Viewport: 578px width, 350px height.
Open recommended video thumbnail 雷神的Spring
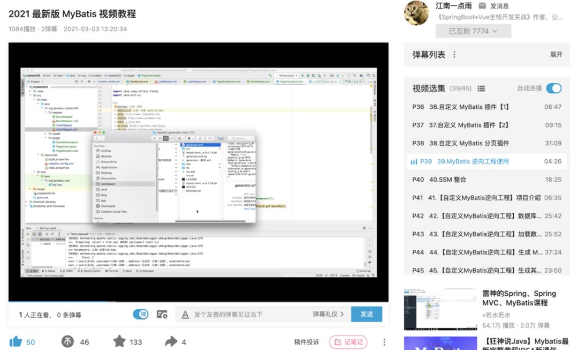point(440,309)
